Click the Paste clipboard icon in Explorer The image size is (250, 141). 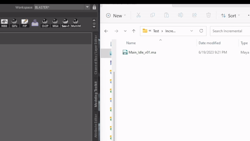[x=166, y=15]
